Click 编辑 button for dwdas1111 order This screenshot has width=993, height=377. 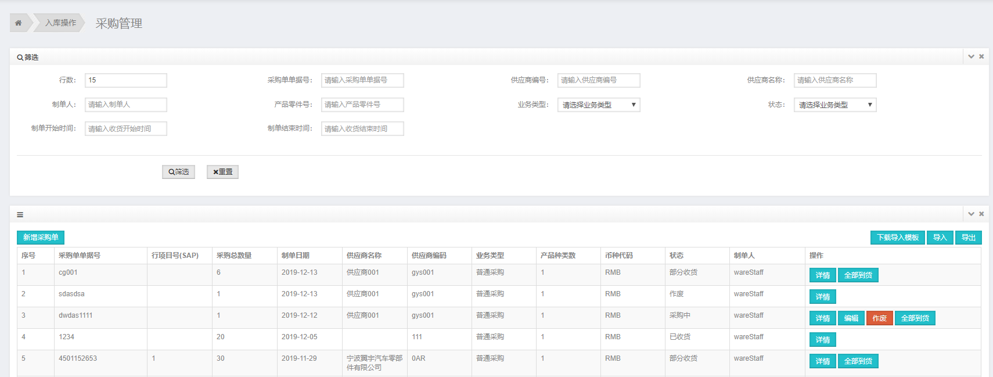[x=851, y=318]
